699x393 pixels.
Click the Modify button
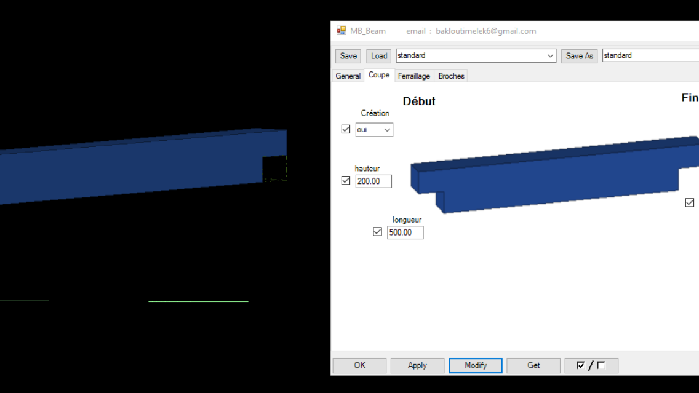click(x=475, y=365)
